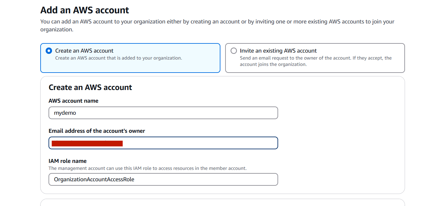
Task: Select the Invite an existing AWS account radio
Action: [234, 51]
